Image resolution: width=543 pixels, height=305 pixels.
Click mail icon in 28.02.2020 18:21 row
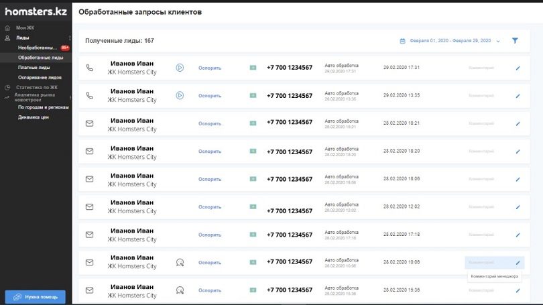89,123
